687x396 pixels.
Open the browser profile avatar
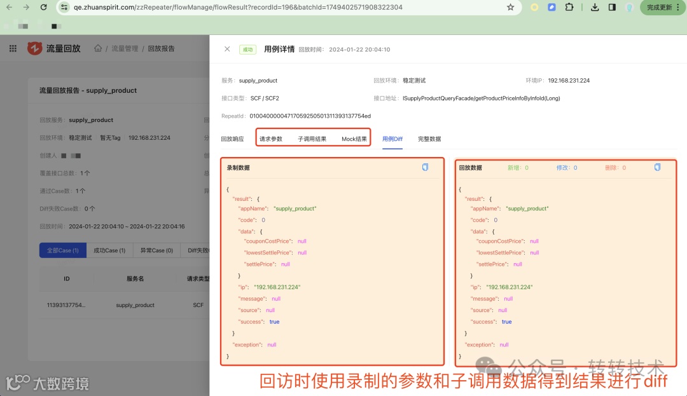[630, 7]
